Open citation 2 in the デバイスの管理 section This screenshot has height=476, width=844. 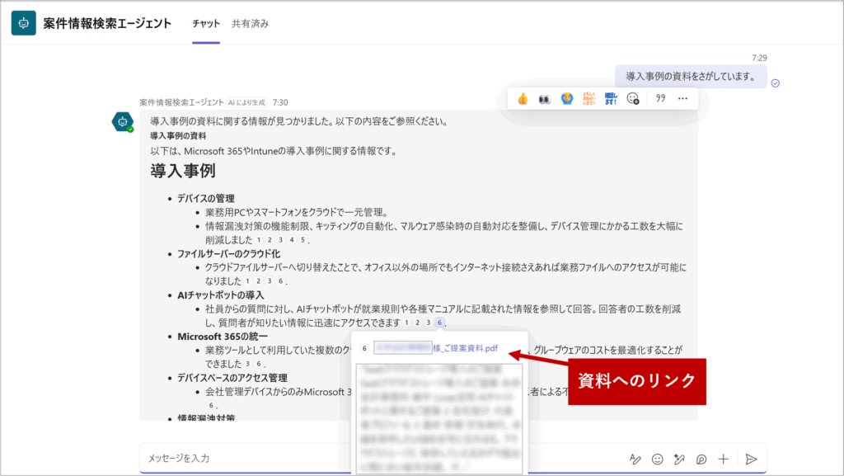pos(270,240)
